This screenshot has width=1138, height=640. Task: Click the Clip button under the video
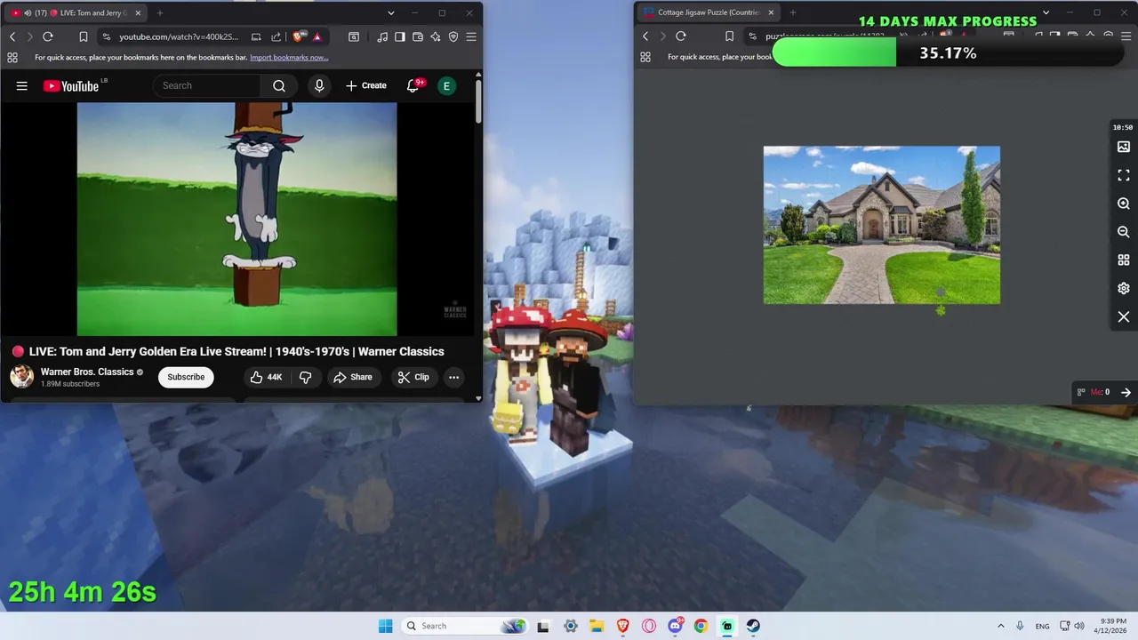click(413, 377)
